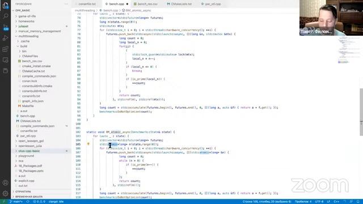Click the UTF-8 encoding indicator
Screen dimensions: 363x204
(x=319, y=202)
